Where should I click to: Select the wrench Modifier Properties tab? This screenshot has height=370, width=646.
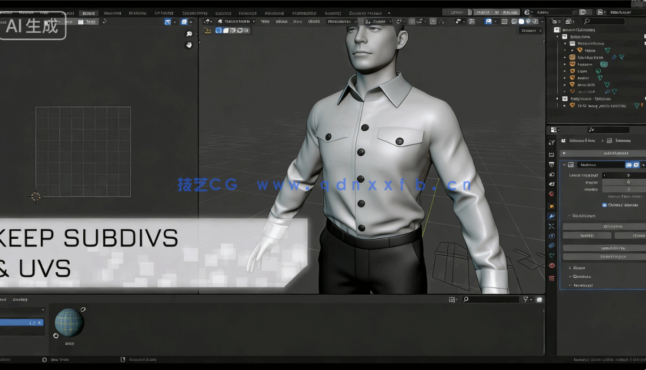tap(551, 215)
